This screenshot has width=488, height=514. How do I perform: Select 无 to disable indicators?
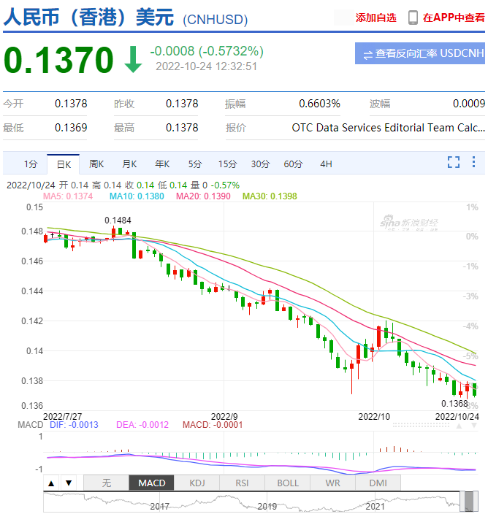(x=107, y=483)
